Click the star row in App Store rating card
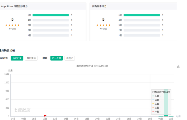 (12, 25)
